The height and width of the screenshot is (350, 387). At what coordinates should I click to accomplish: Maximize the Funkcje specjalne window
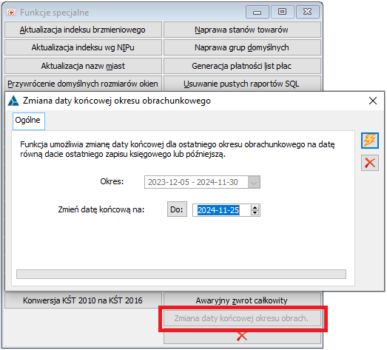point(283,12)
